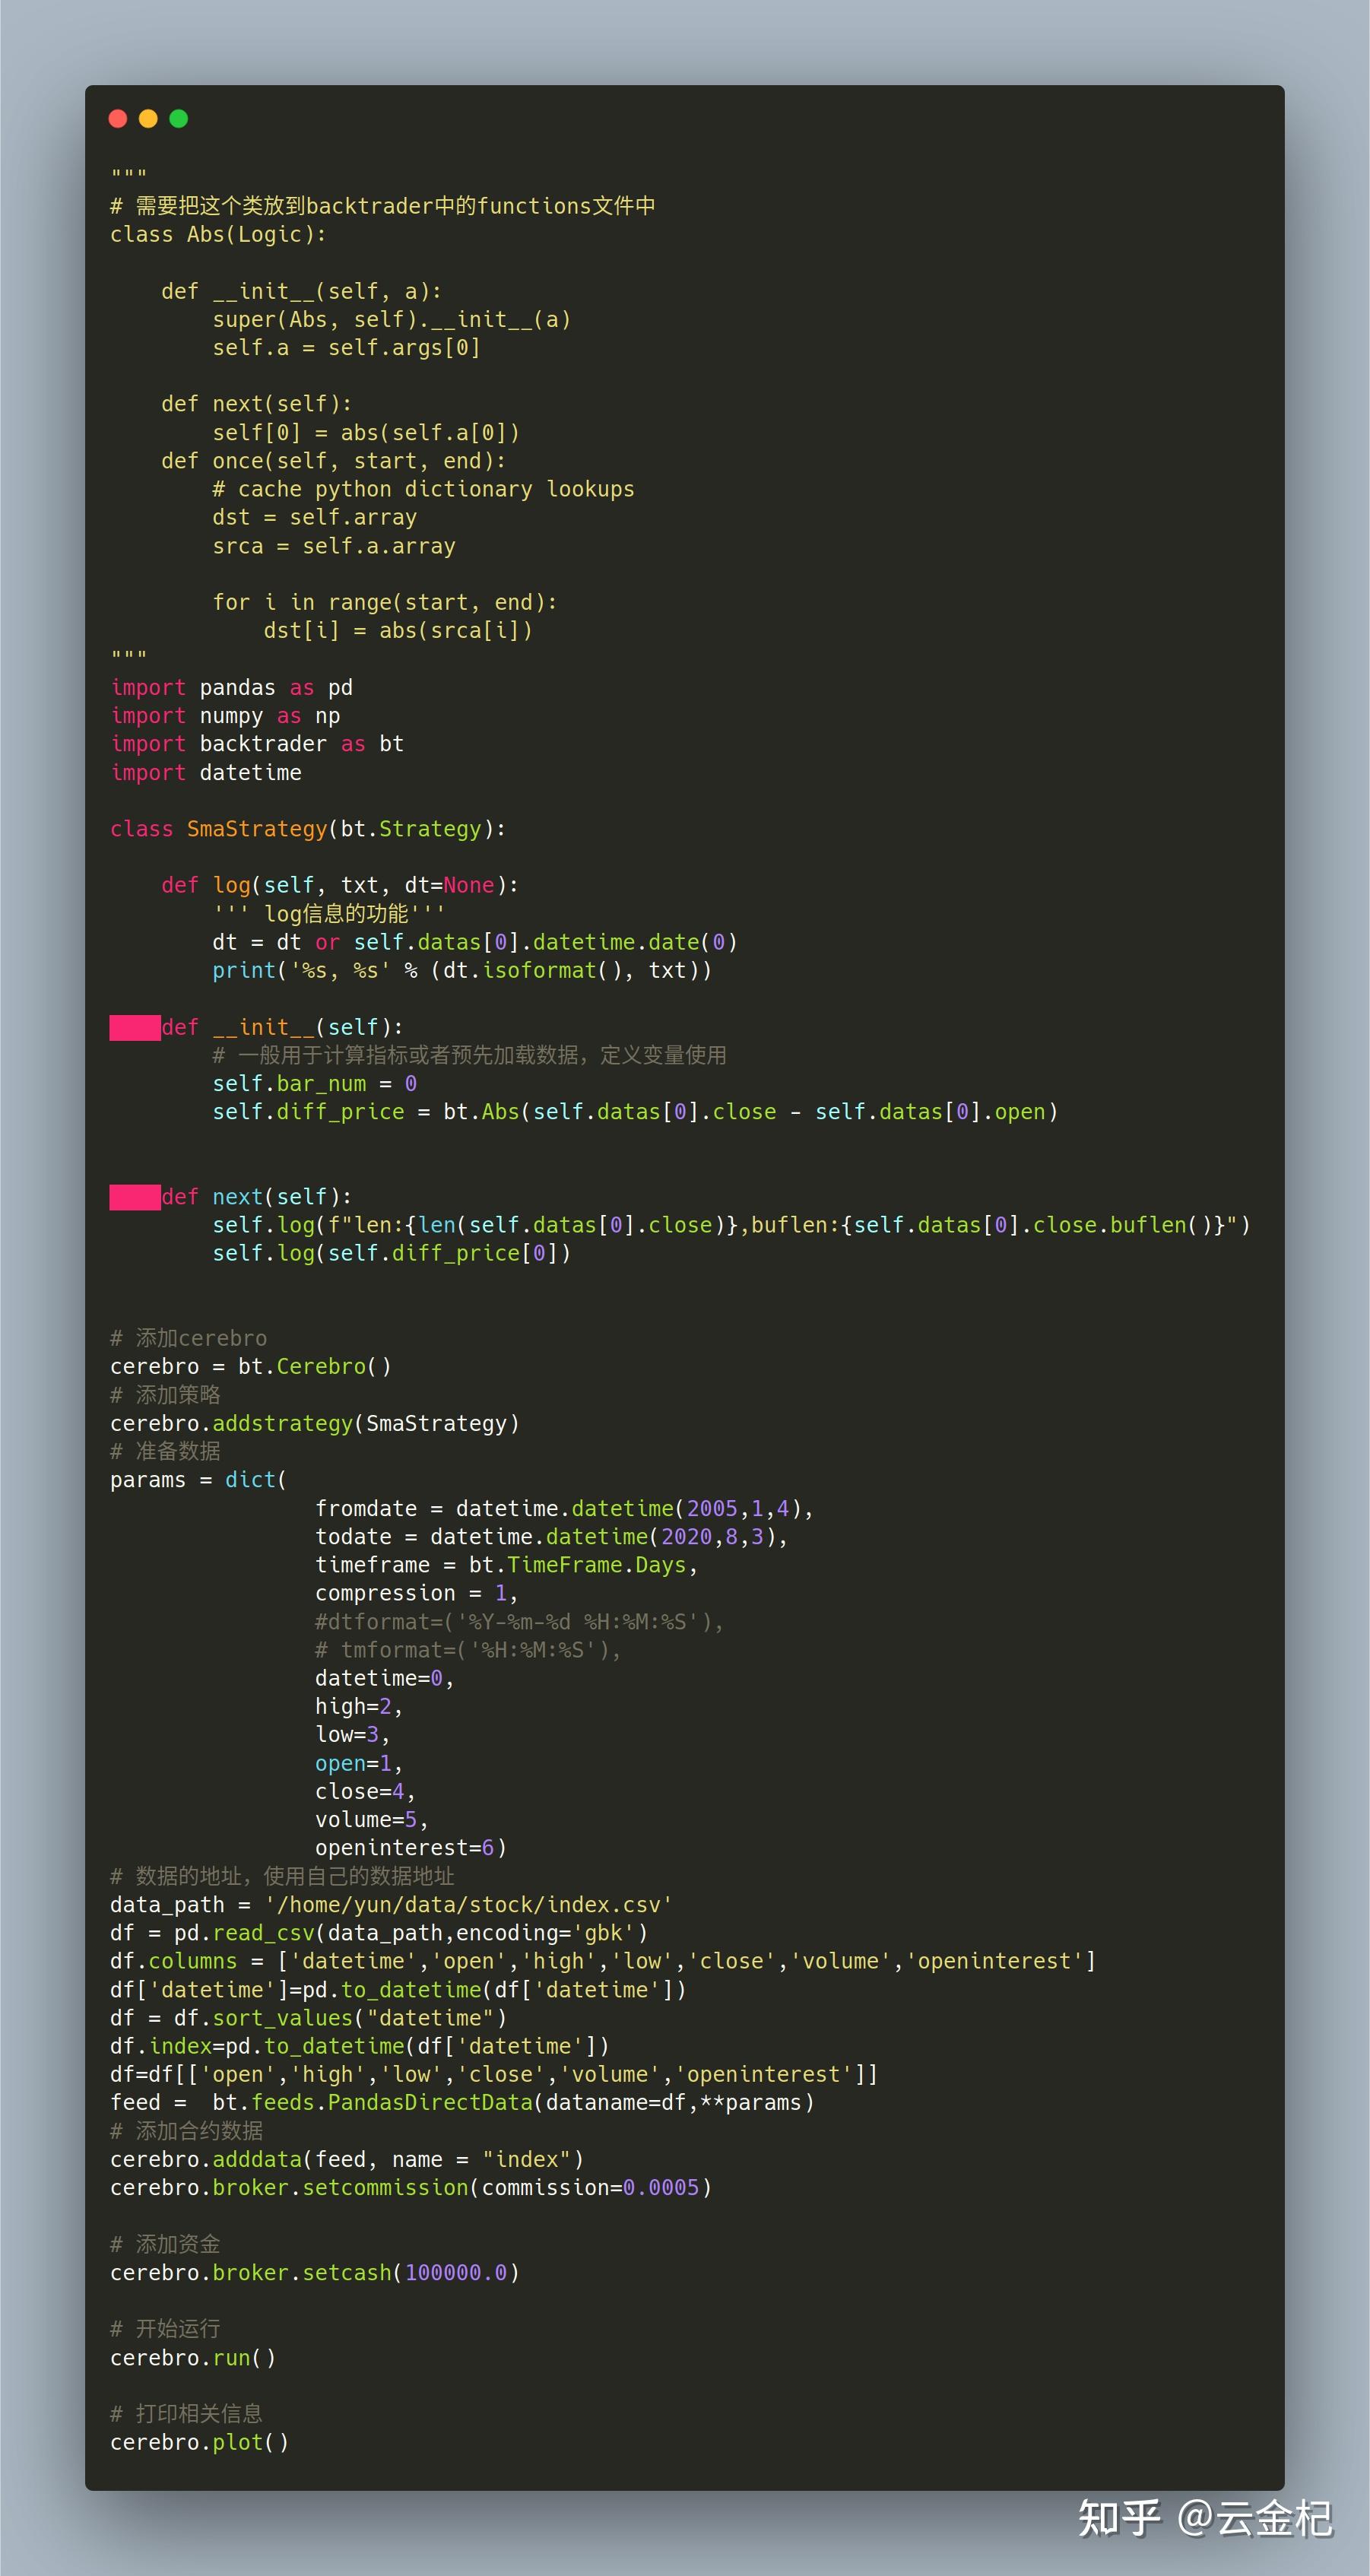The height and width of the screenshot is (2576, 1370).
Task: Click 'super(Abs, self).__init__(a)' line
Action: (x=392, y=319)
